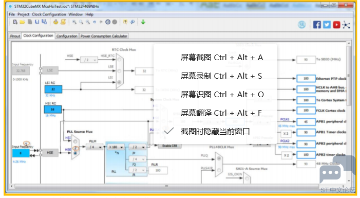Click the Enable CSS button

169,146
